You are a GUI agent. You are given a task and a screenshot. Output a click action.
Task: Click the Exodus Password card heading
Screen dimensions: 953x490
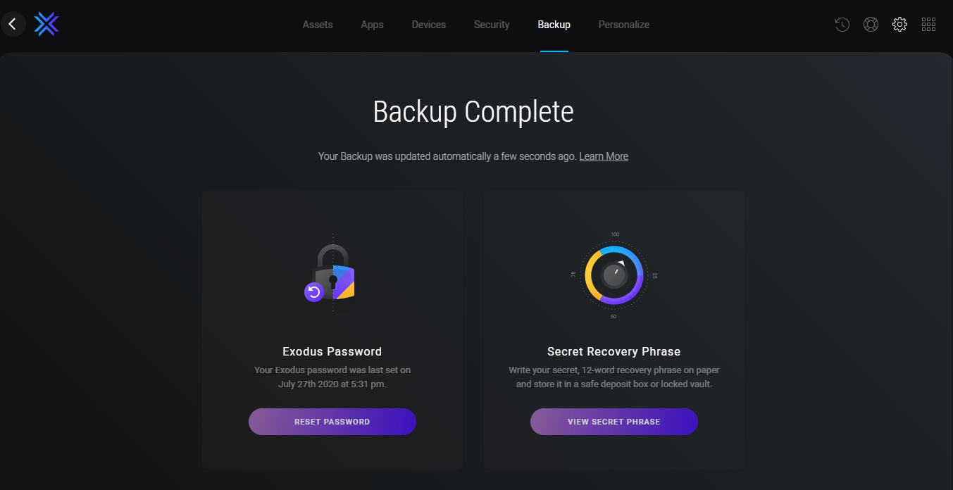[x=332, y=351]
